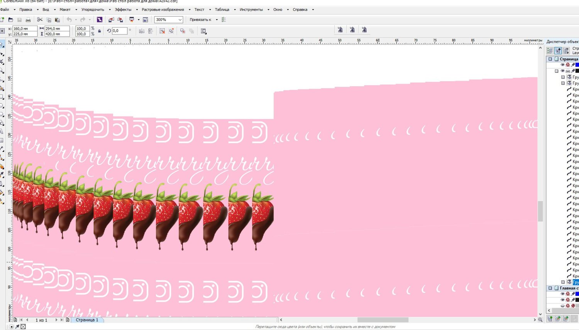Open the Options checklist icon

click(x=224, y=20)
